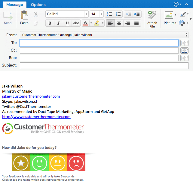Expand the Pictures dropdown arrow
Image resolution: width=193 pixels, height=184 pixels.
click(x=175, y=15)
